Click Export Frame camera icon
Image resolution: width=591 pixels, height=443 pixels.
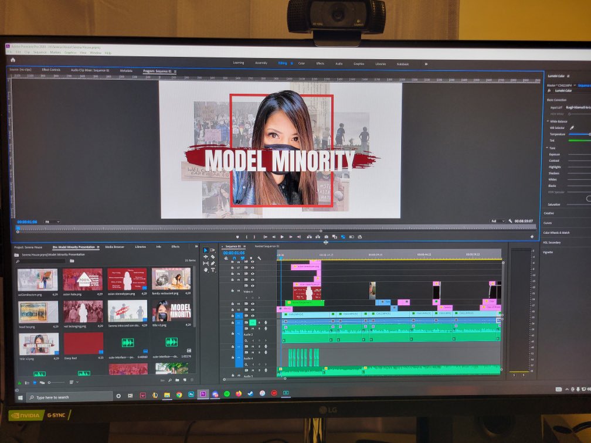tap(327, 237)
